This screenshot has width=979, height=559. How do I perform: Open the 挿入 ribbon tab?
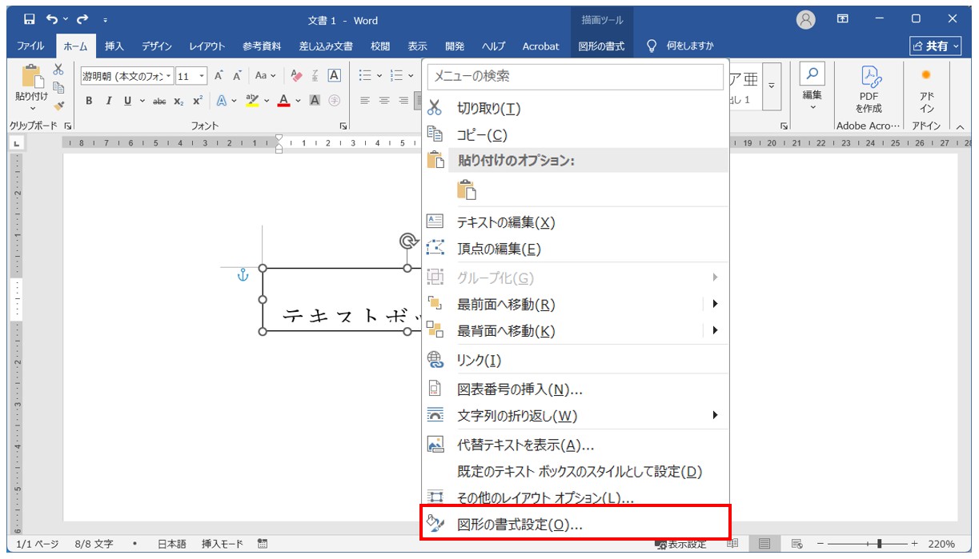(114, 46)
